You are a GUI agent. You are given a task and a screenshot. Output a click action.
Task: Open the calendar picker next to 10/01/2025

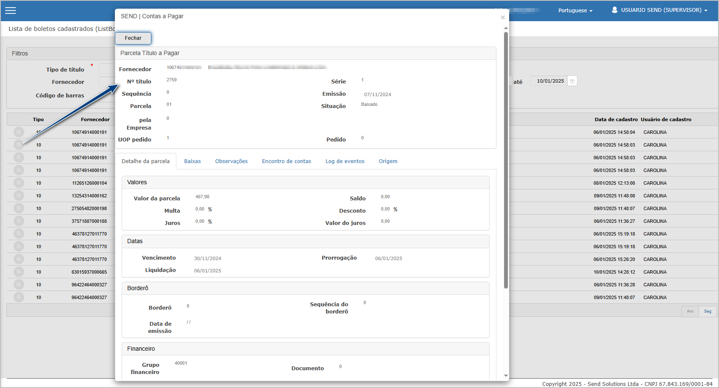click(572, 81)
